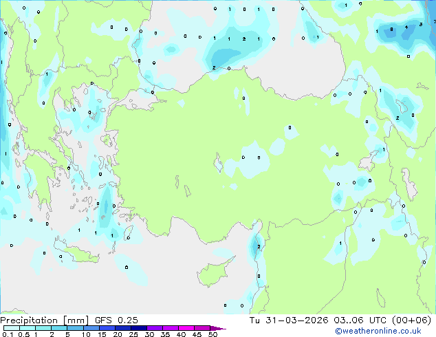Select the 40–45 mm magenta legend box
The width and height of the screenshot is (436, 337).
[186, 328]
